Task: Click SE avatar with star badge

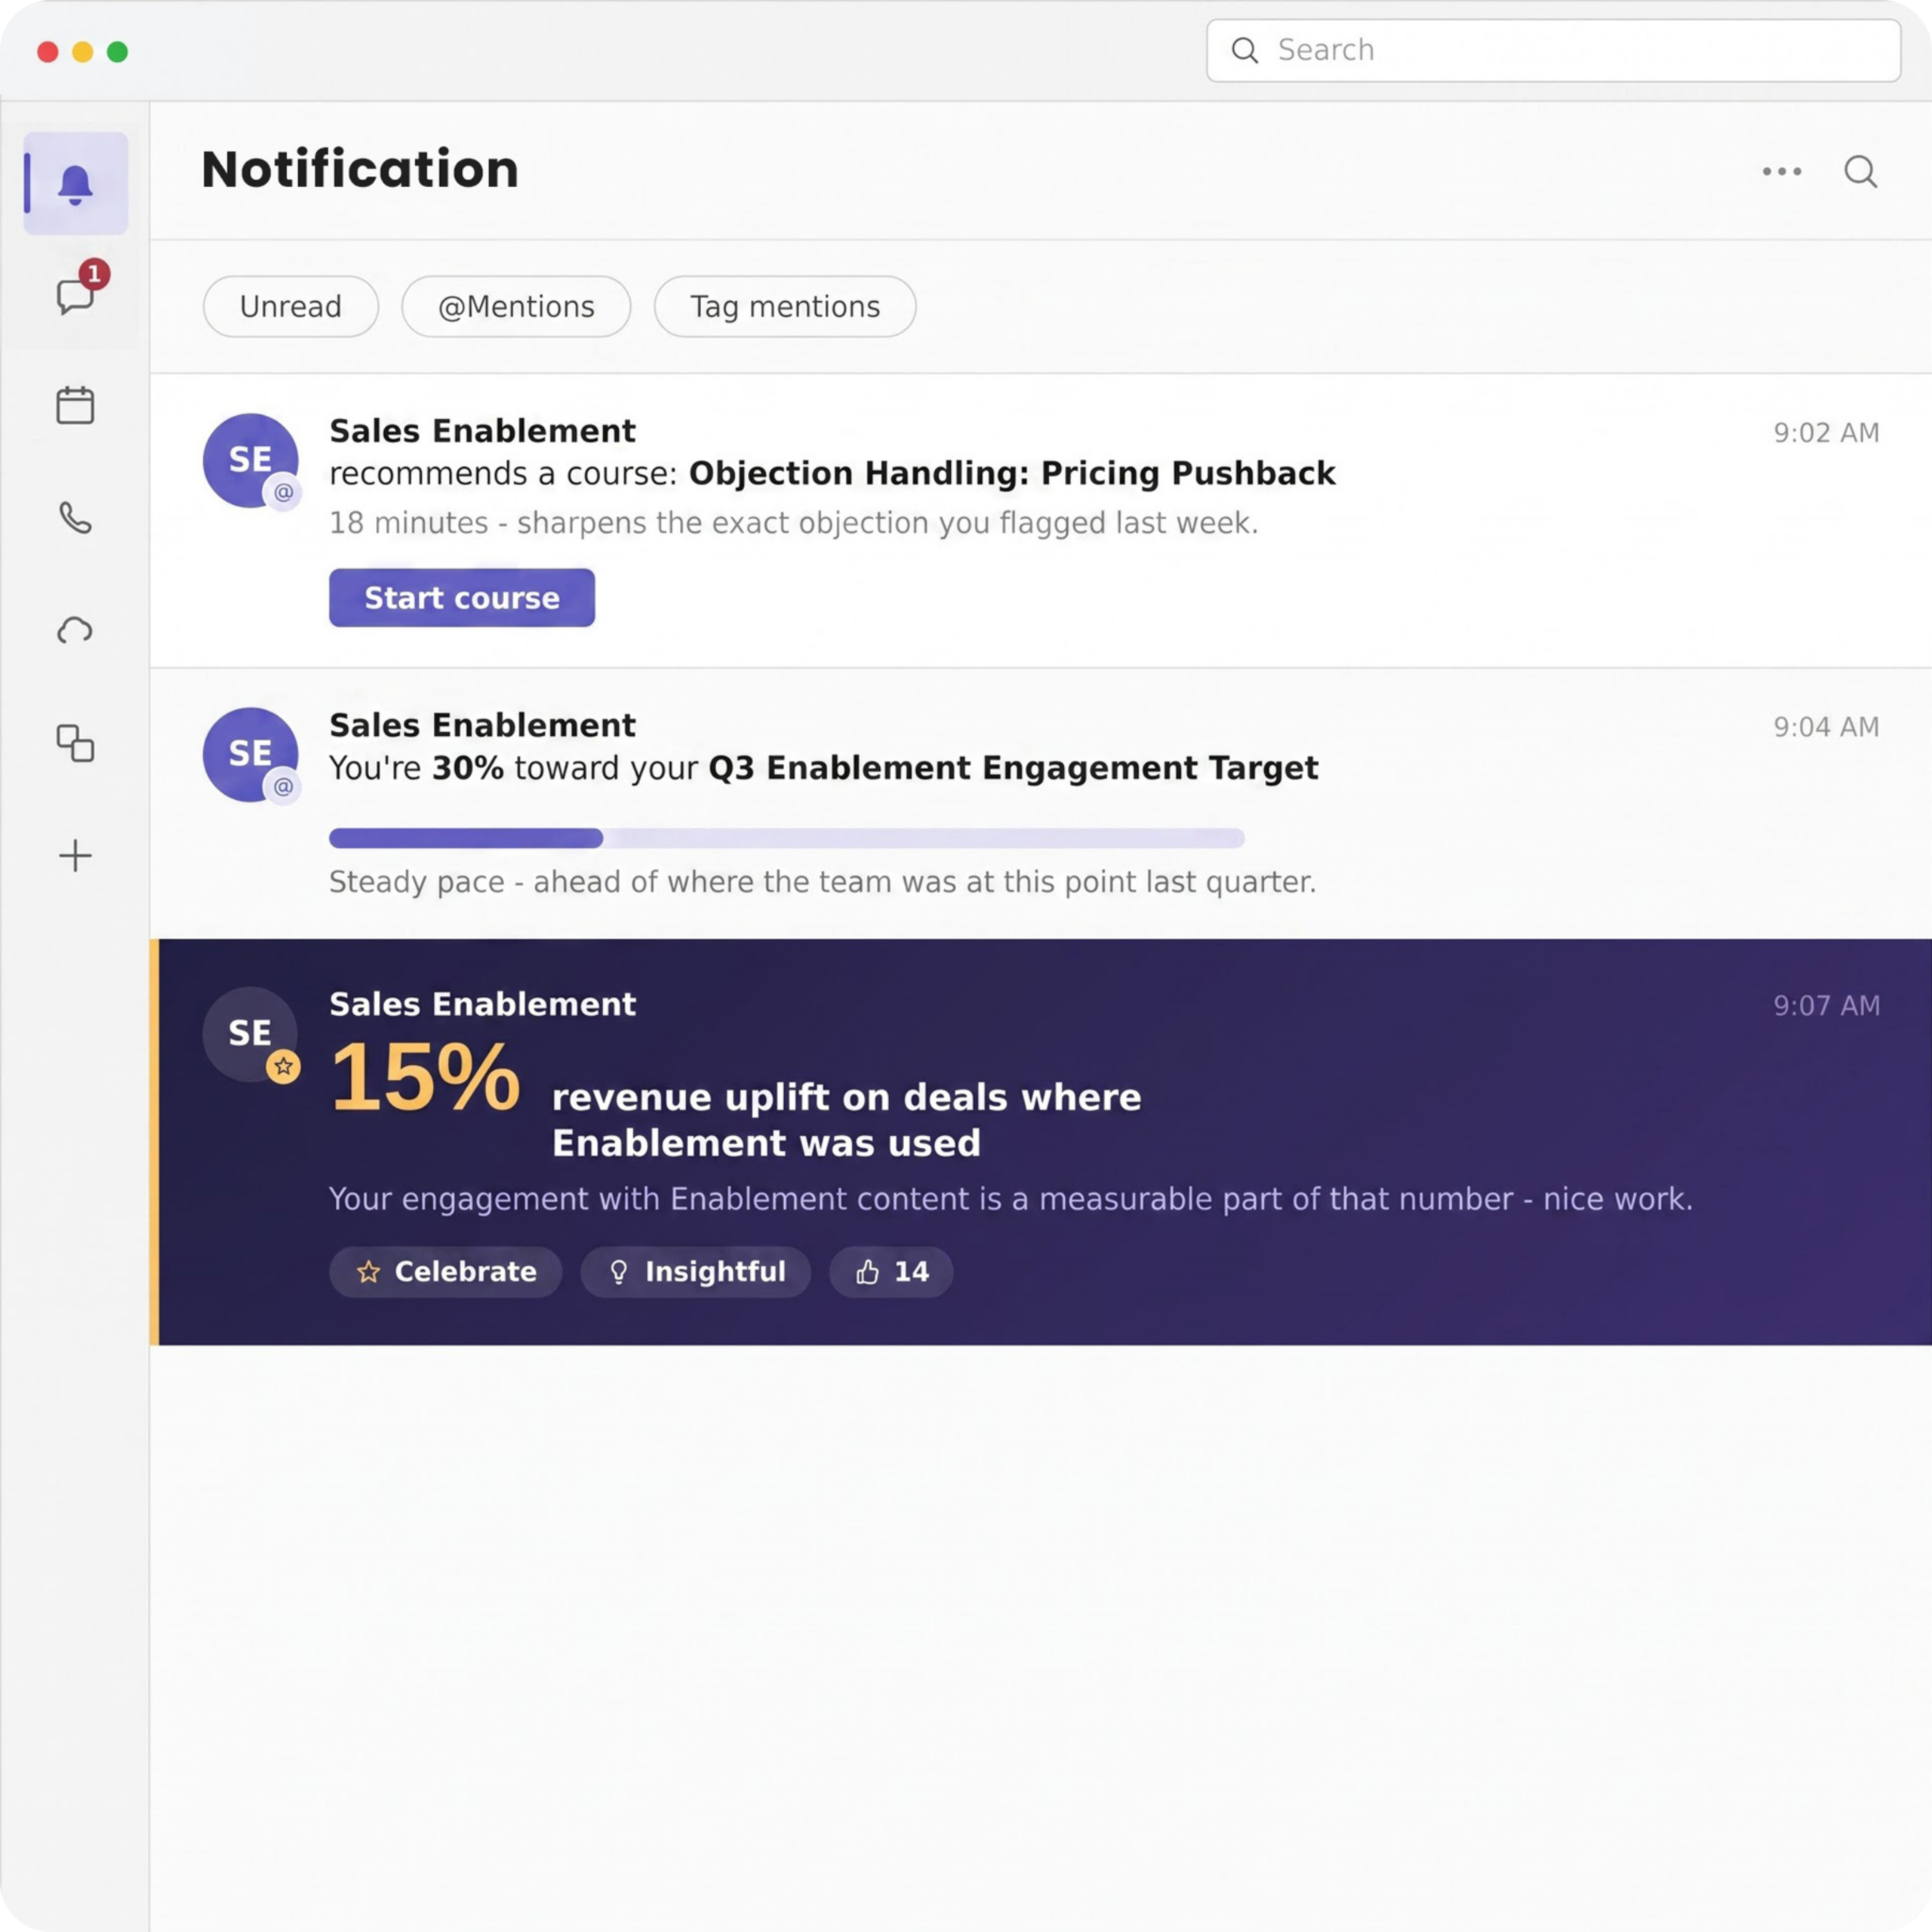Action: (250, 1035)
